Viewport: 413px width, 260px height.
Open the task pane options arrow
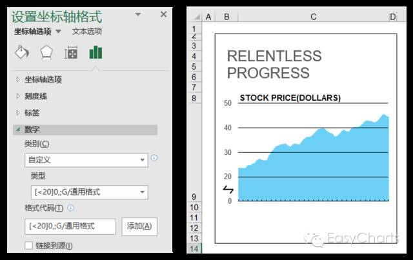[x=139, y=14]
